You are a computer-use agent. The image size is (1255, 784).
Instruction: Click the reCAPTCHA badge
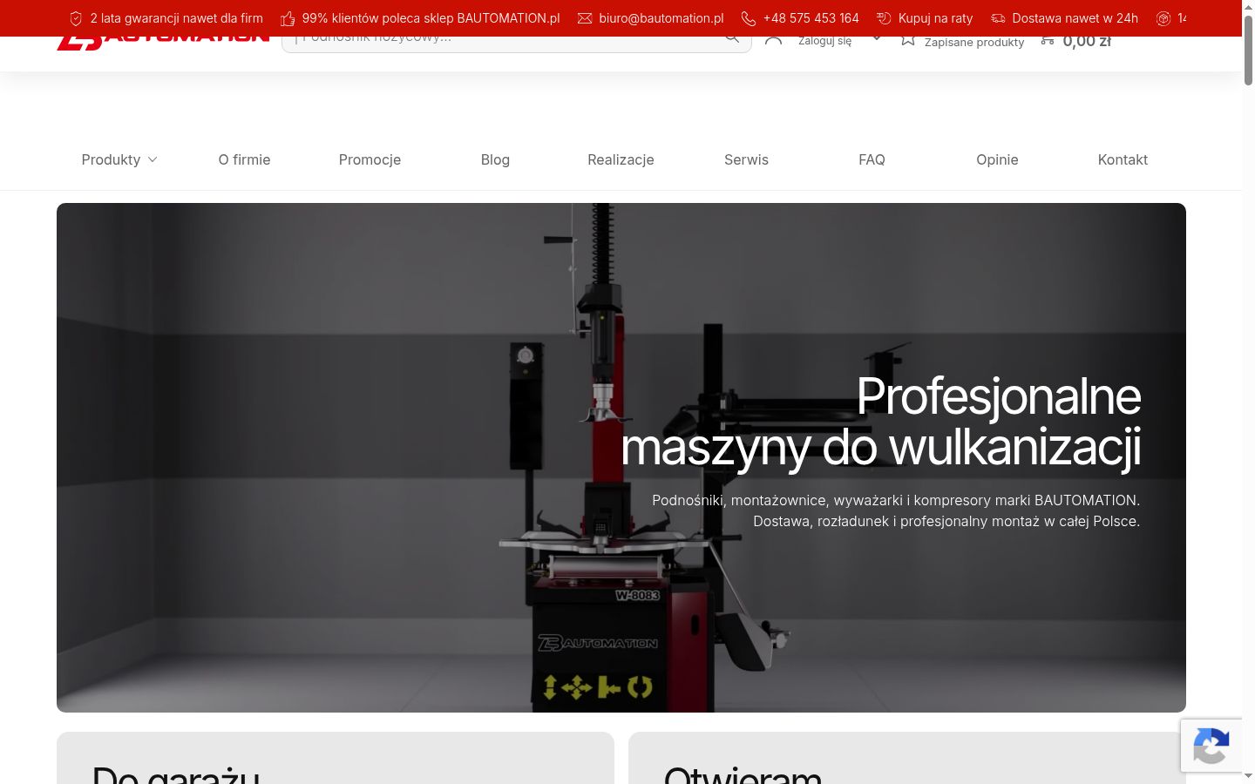1211,746
